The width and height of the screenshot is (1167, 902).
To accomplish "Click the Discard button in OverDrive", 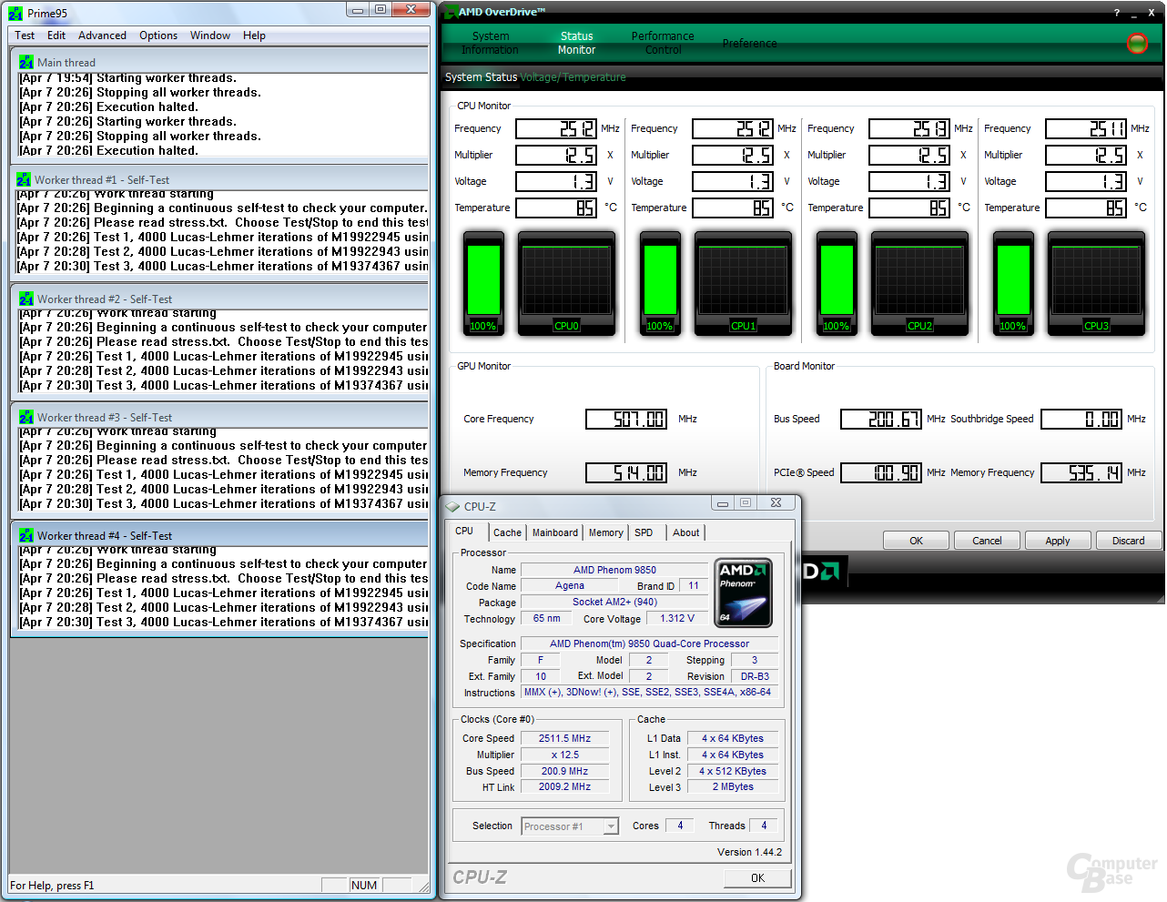I will click(x=1129, y=541).
